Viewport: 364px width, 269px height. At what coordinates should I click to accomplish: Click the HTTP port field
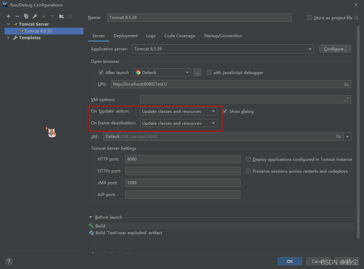183,159
